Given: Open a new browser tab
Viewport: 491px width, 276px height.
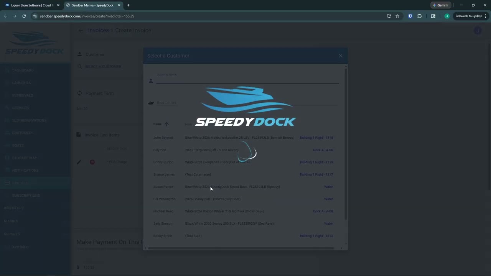Looking at the screenshot, I should 128,5.
